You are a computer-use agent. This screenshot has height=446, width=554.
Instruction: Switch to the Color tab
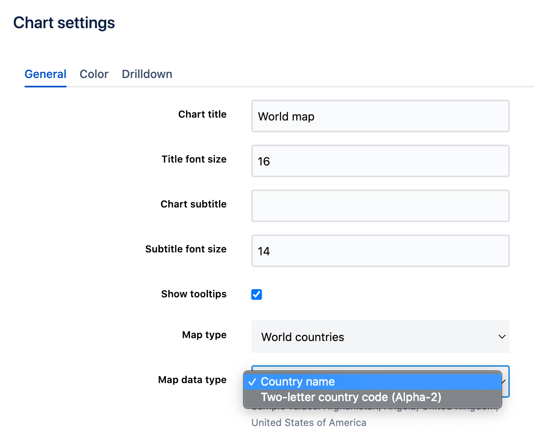coord(94,74)
